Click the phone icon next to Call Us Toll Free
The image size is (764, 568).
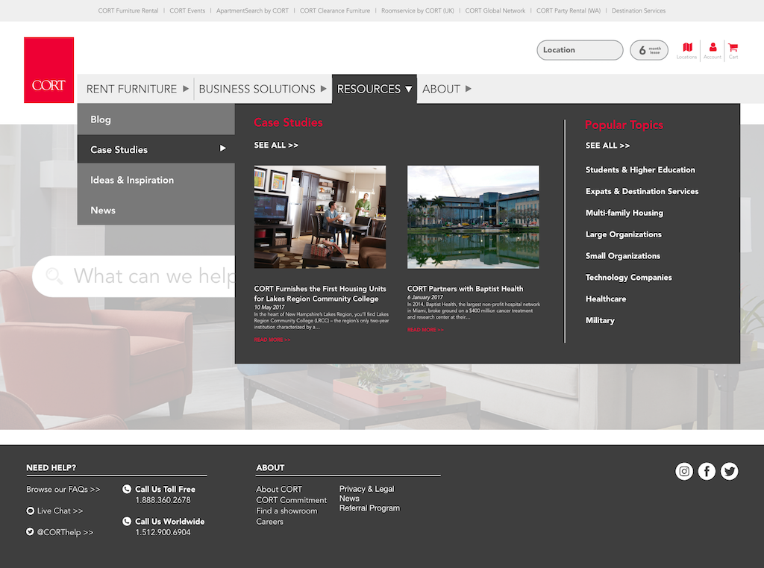coord(125,489)
